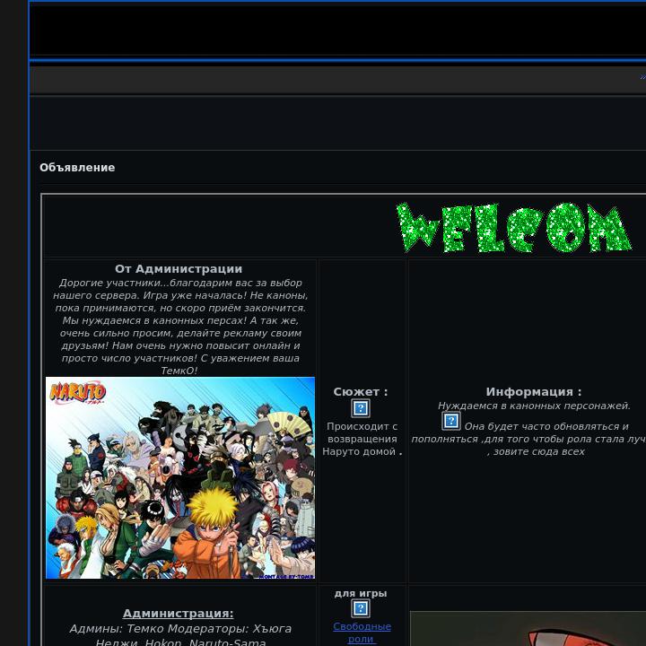Click the Информация : heading

pyautogui.click(x=534, y=392)
